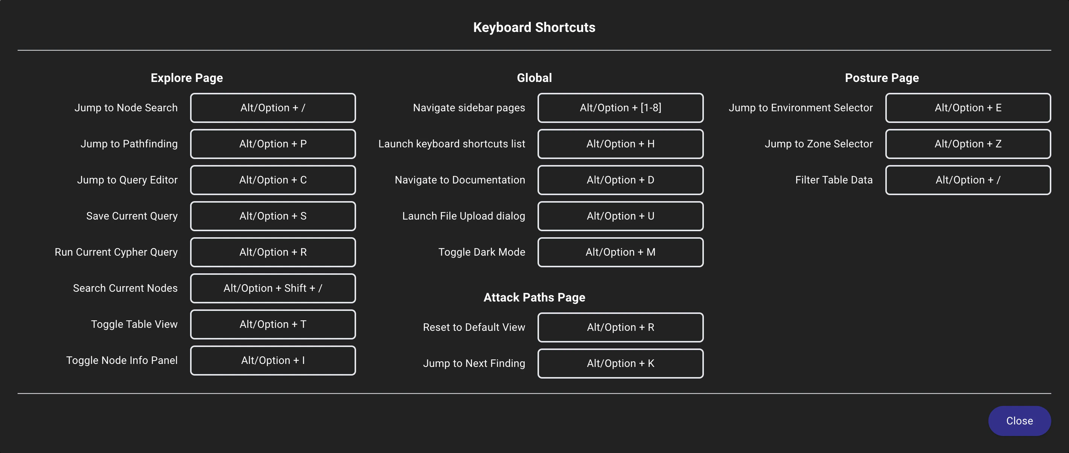1069x453 pixels.
Task: Click the Jump to Next Finding shortcut
Action: point(620,364)
